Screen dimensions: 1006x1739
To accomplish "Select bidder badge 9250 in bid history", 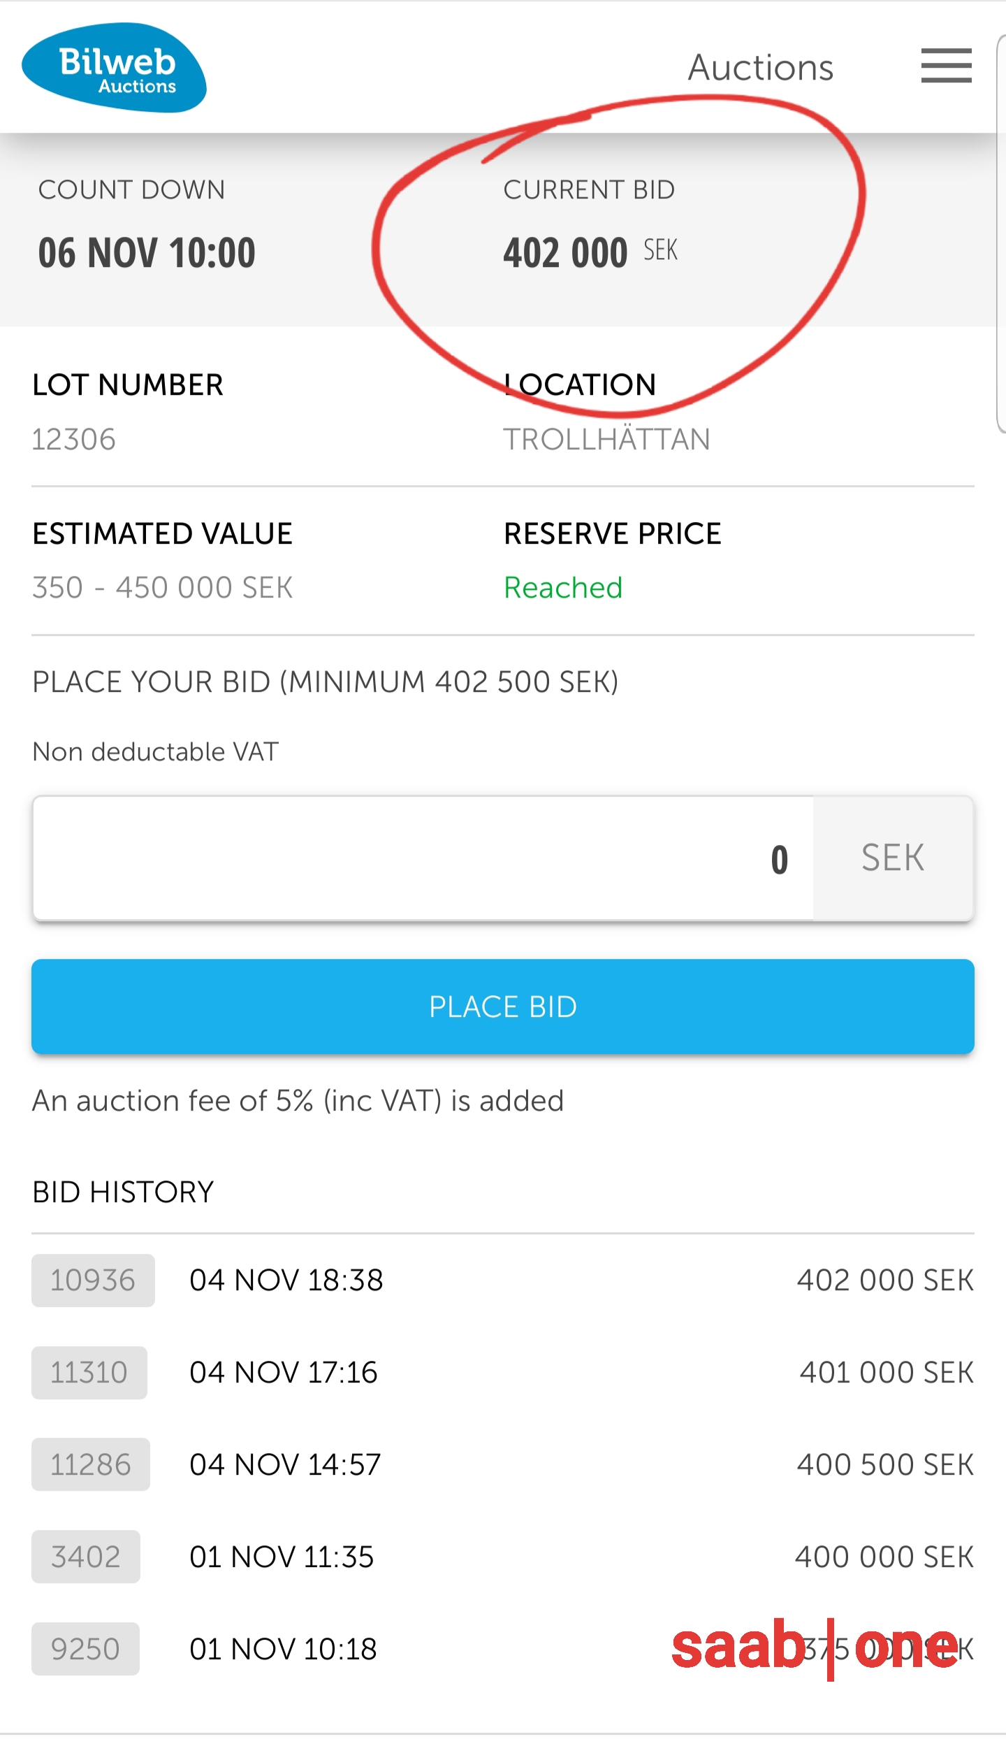I will coord(85,1649).
